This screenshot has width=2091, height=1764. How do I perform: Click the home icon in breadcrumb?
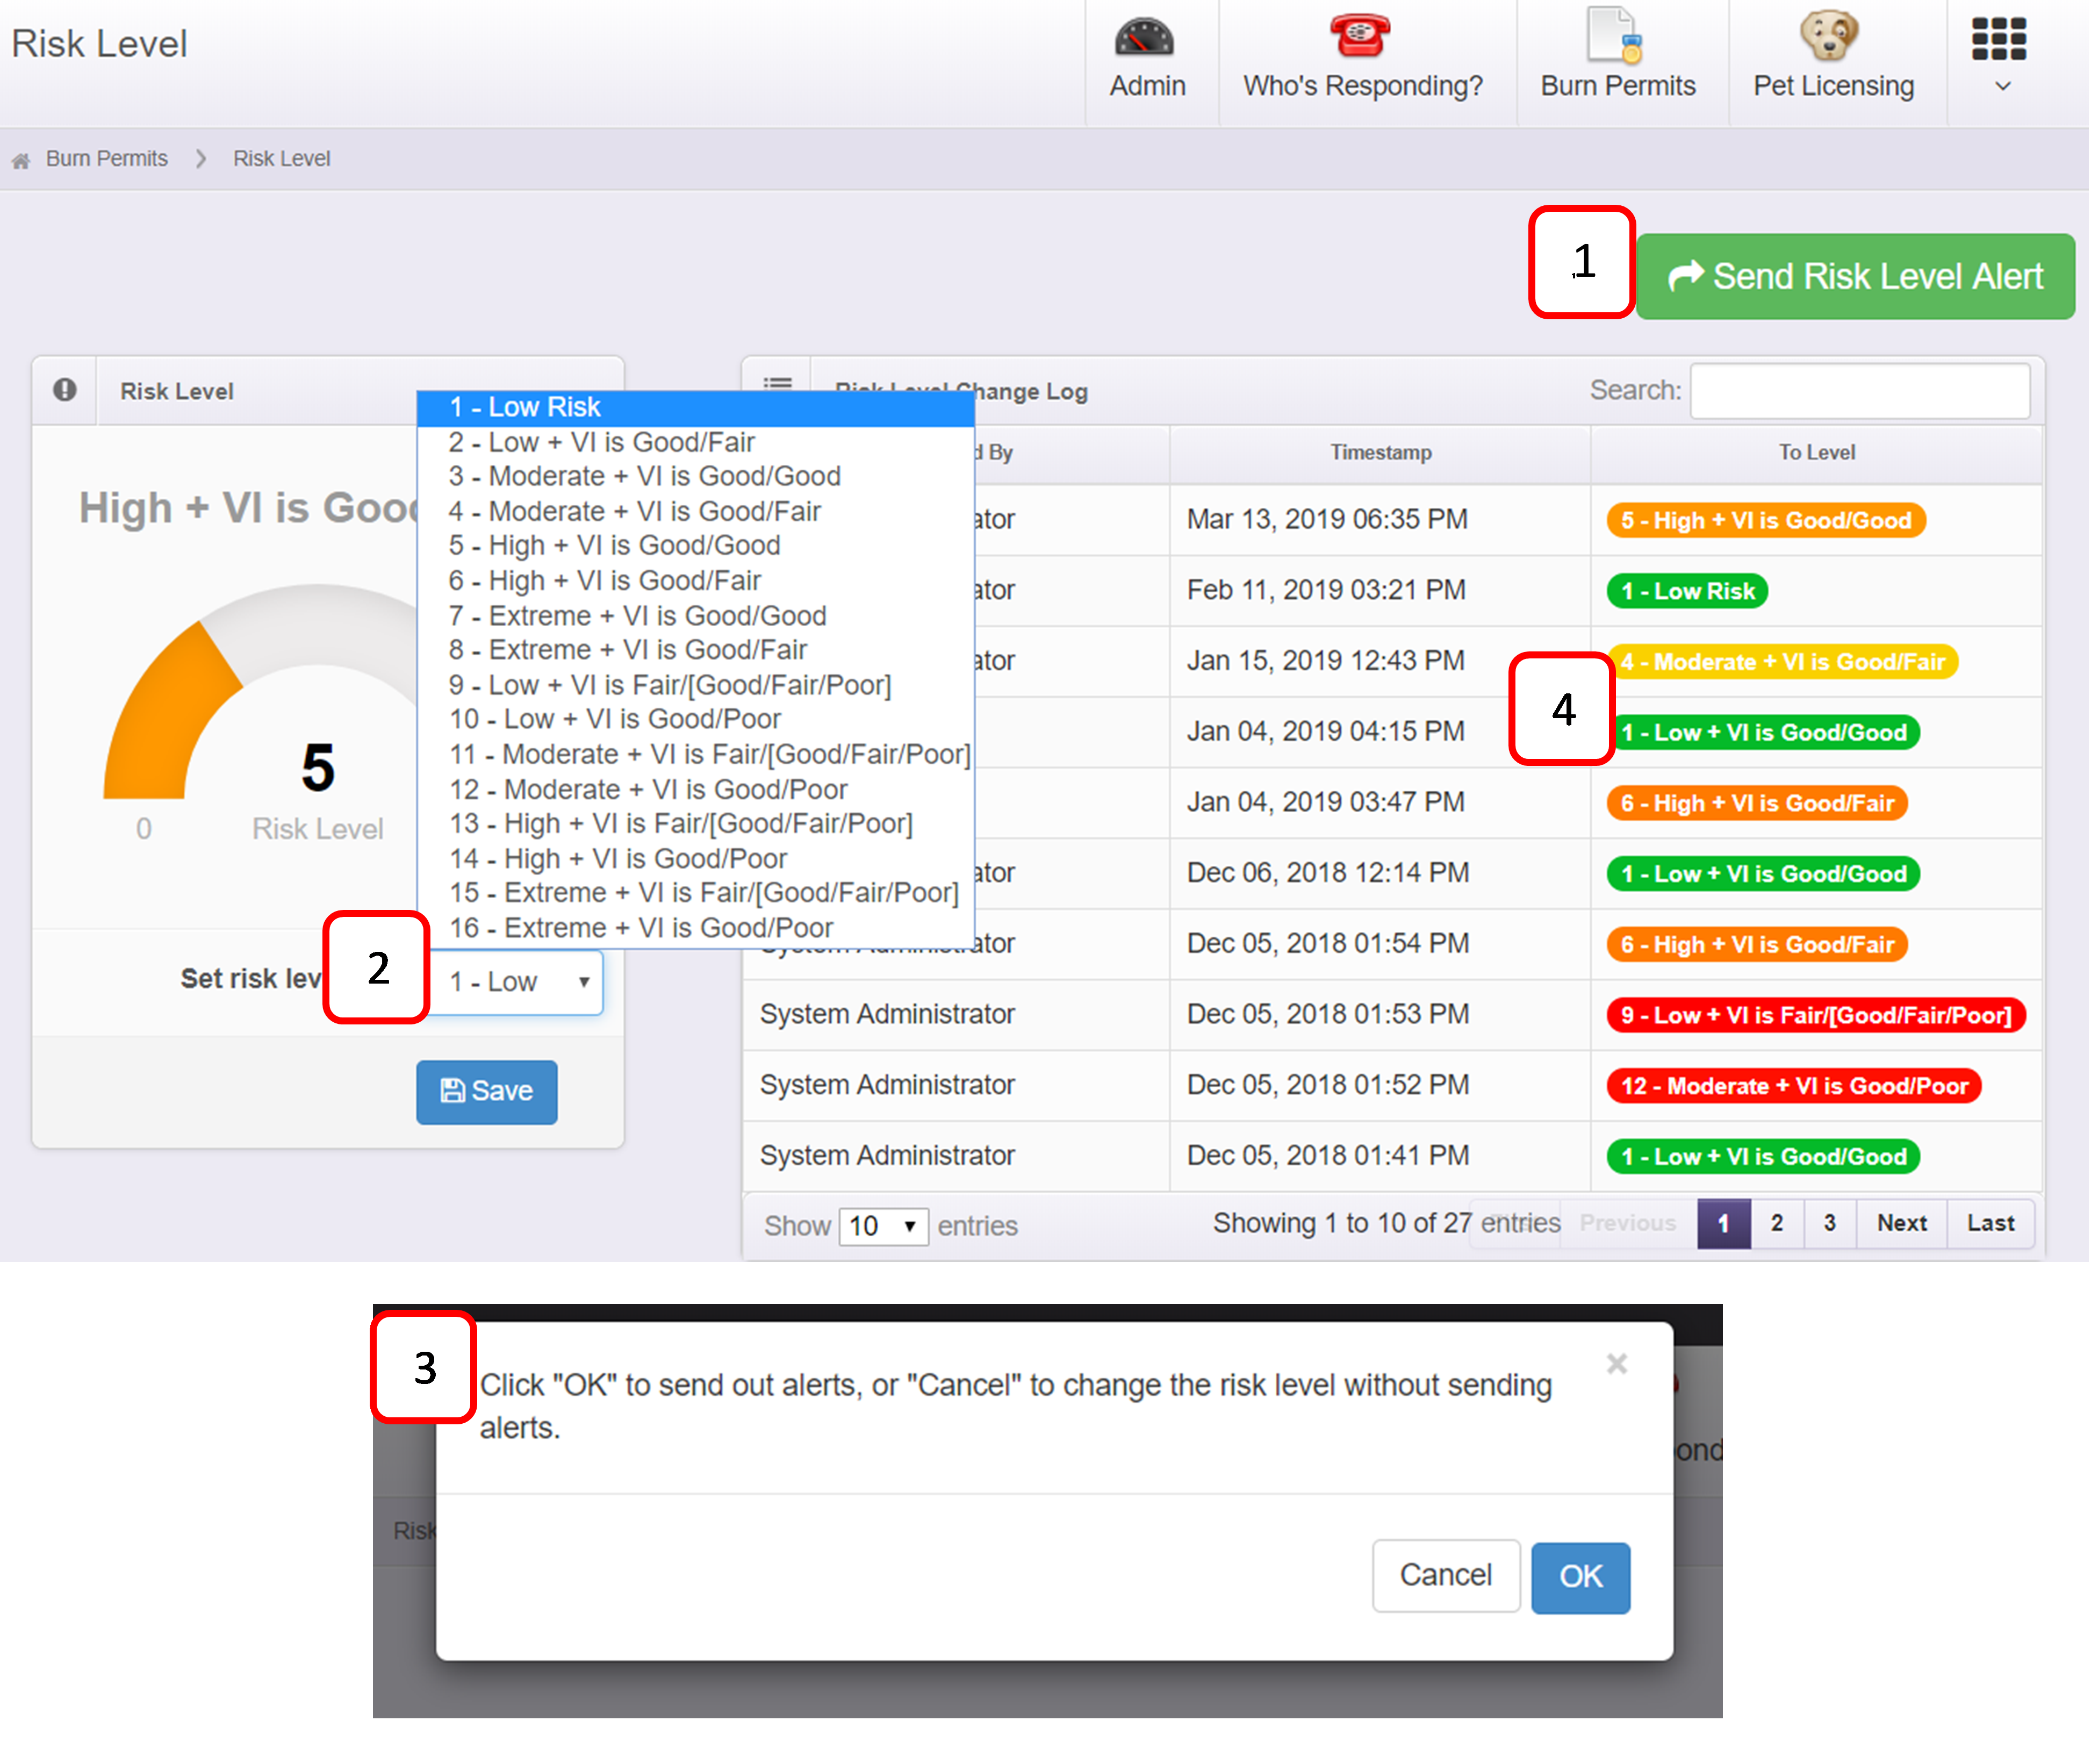point(20,160)
